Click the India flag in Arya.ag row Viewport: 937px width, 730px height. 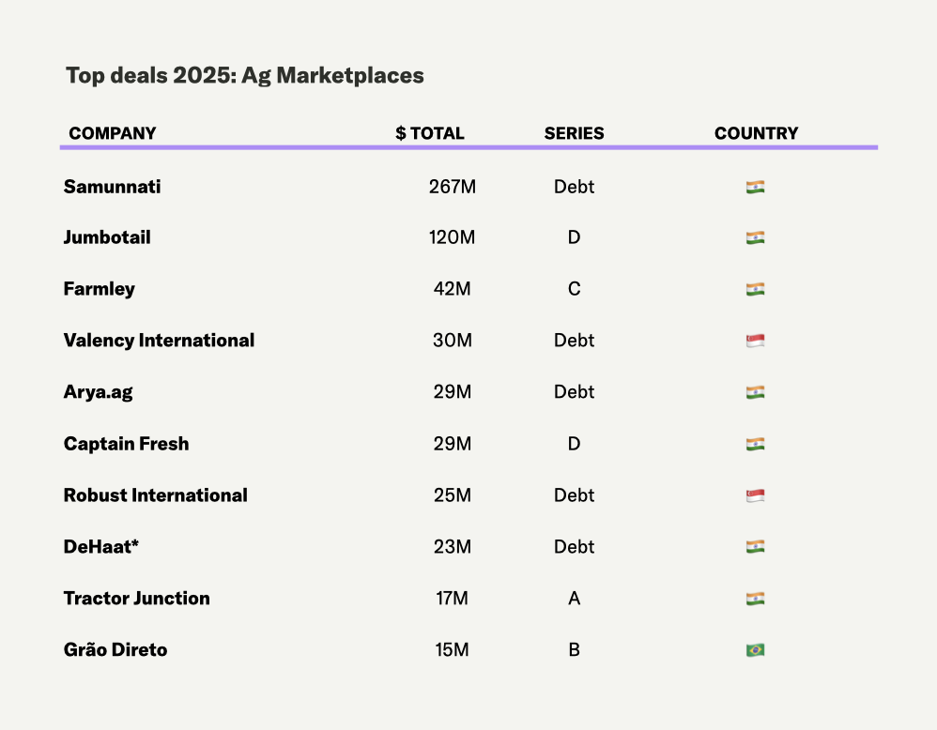tap(755, 392)
